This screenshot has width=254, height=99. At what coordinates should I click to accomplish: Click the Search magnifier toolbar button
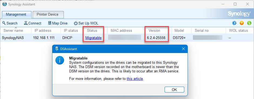click(10, 23)
